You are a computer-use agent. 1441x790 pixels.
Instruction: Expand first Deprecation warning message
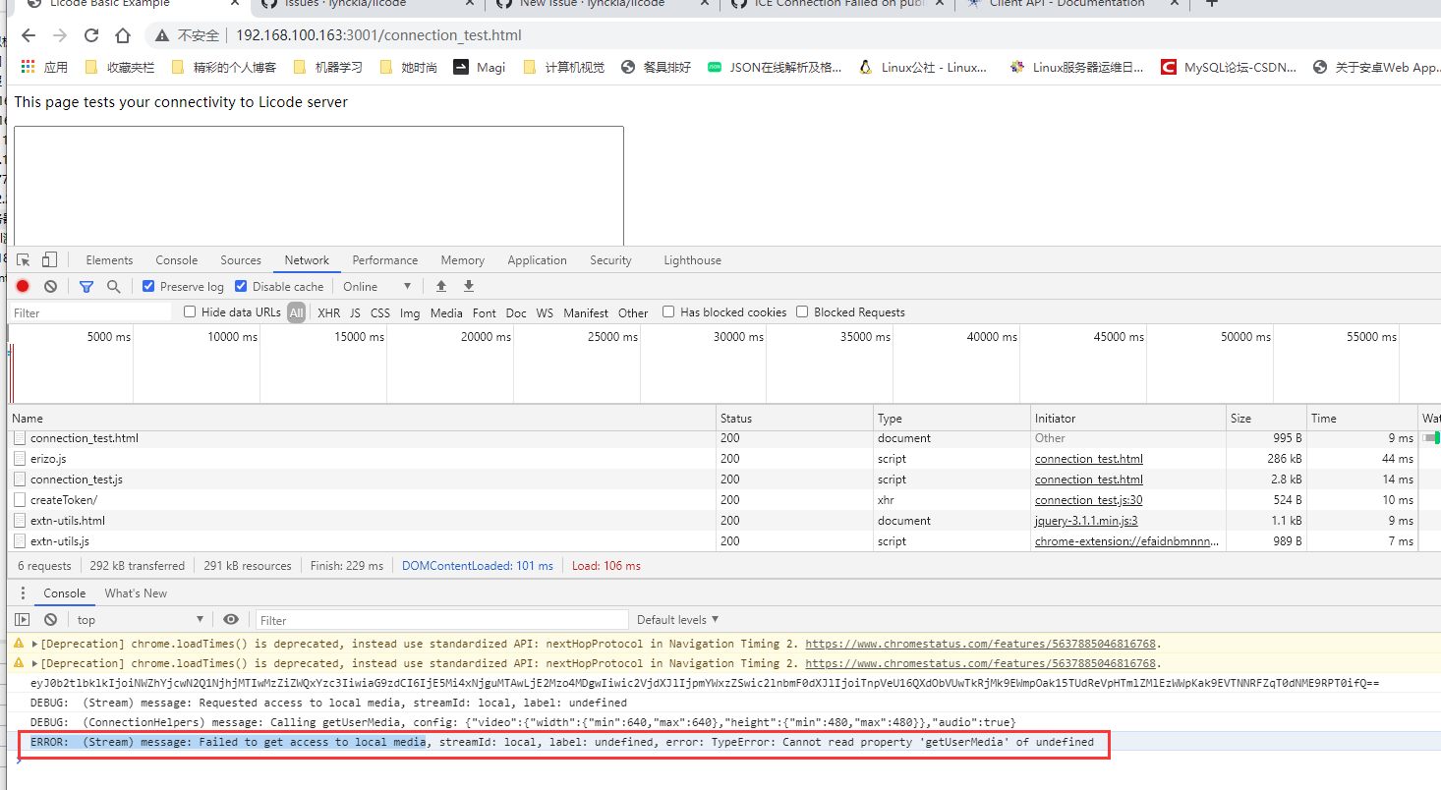35,644
